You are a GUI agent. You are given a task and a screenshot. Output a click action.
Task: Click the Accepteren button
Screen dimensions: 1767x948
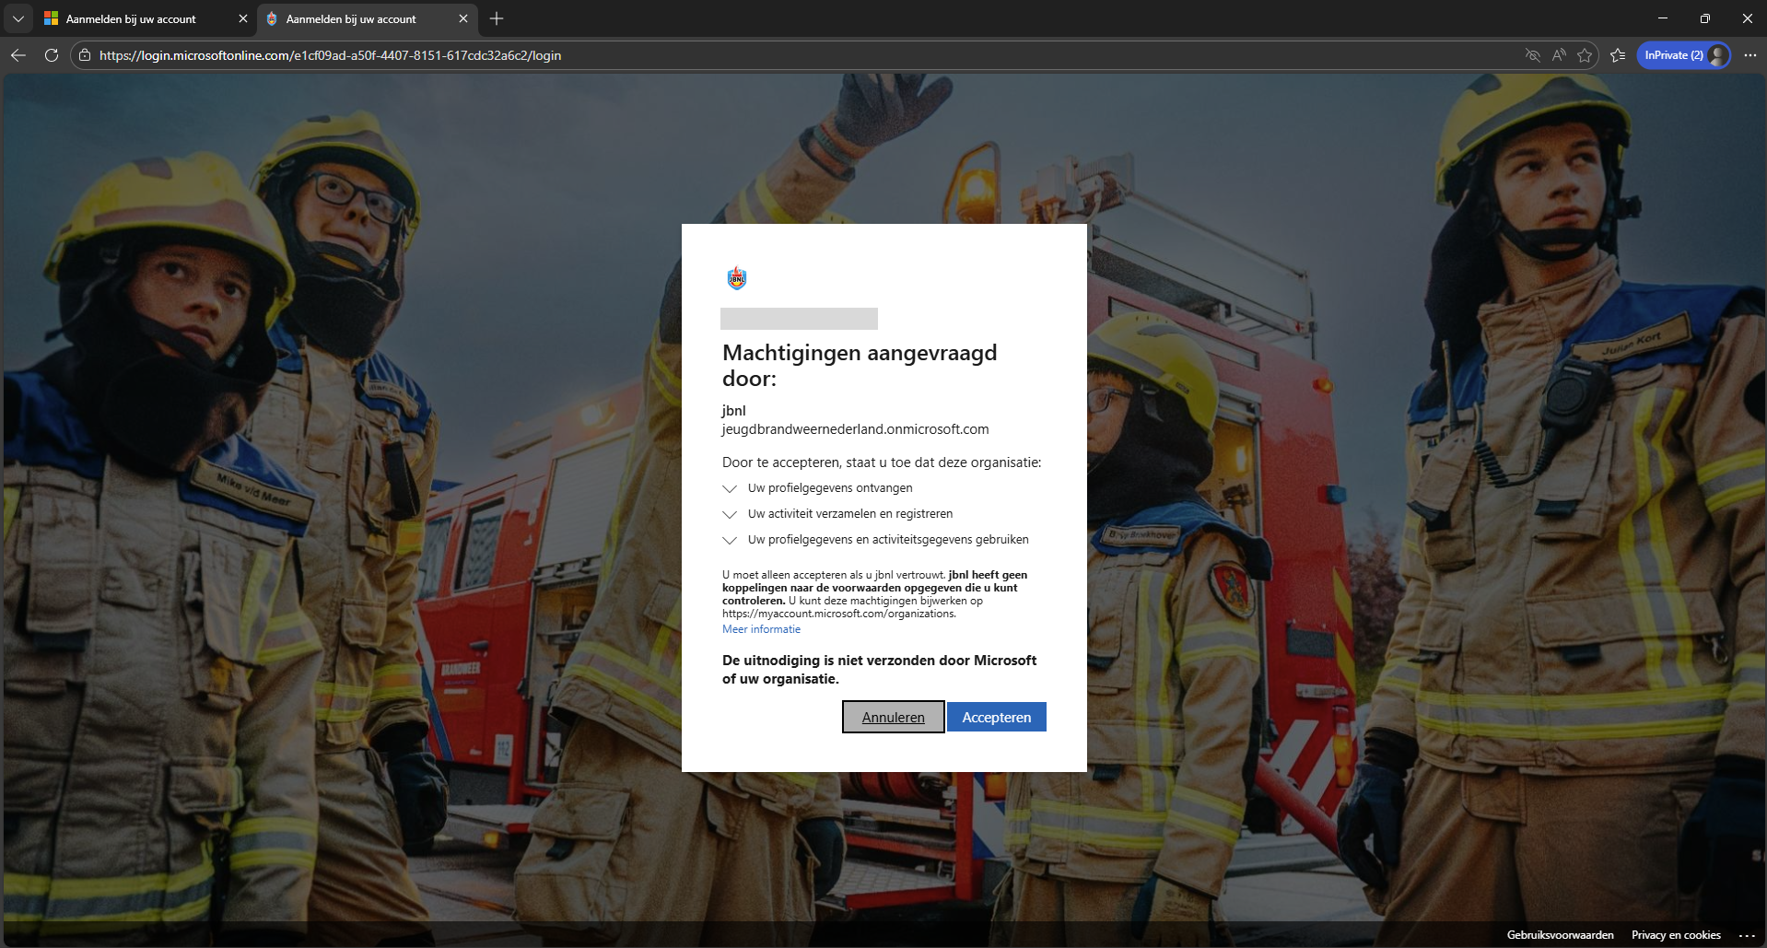click(997, 717)
